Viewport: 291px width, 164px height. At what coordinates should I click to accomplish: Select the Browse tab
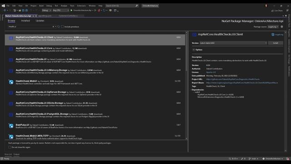(x=11, y=20)
